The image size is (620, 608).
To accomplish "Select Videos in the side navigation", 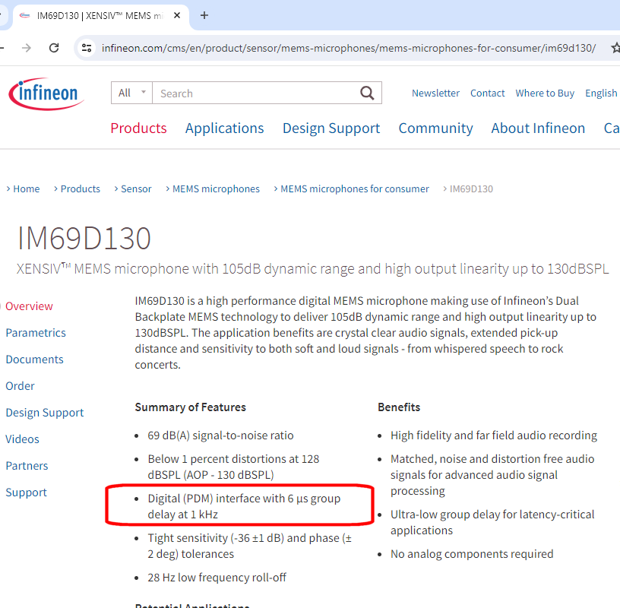I will point(22,439).
